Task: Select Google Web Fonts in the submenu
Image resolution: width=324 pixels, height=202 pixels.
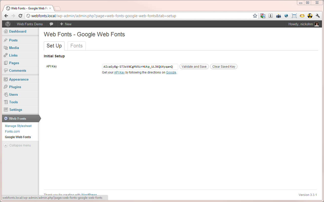Action: [x=18, y=137]
